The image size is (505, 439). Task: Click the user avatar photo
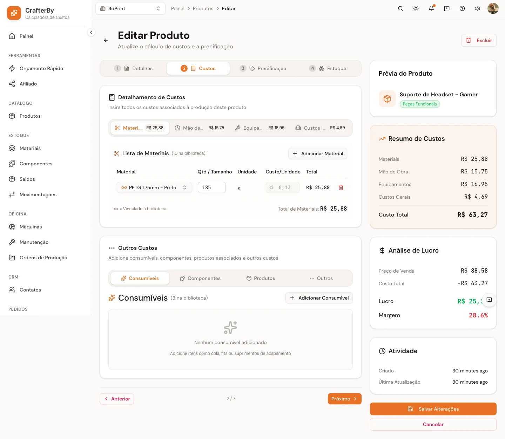point(493,8)
